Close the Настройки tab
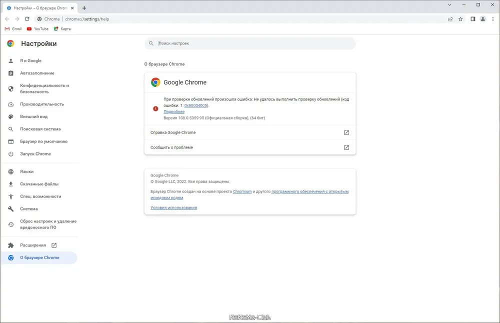 pyautogui.click(x=72, y=8)
